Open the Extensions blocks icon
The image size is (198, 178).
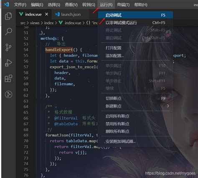click(8, 79)
